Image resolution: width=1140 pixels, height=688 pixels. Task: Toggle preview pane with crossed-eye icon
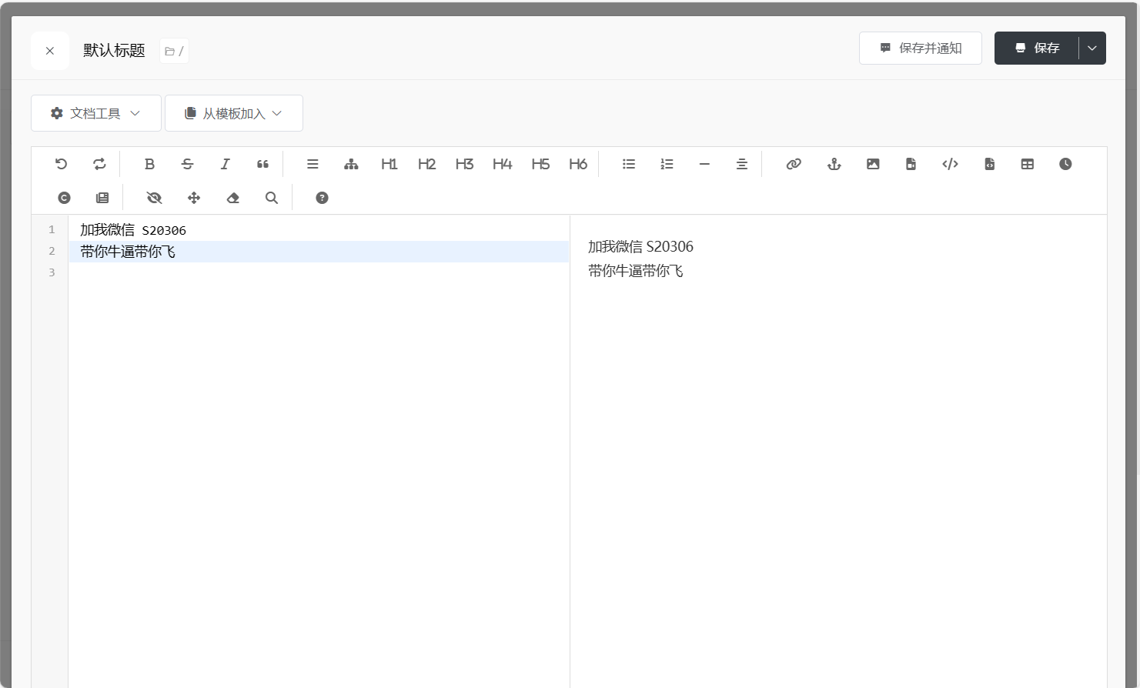tap(154, 198)
